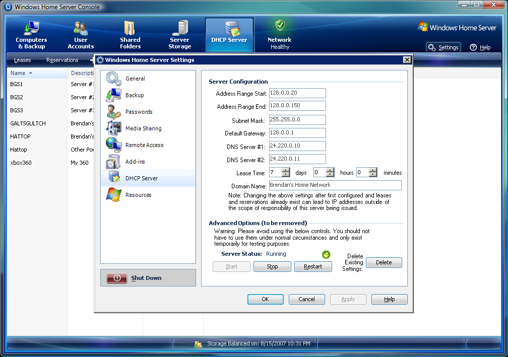Viewport: 508px width, 357px height.
Task: Increase the lease time hours spinner
Action: (x=330, y=170)
